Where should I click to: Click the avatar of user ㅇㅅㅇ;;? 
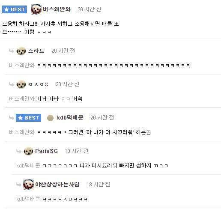21,84
